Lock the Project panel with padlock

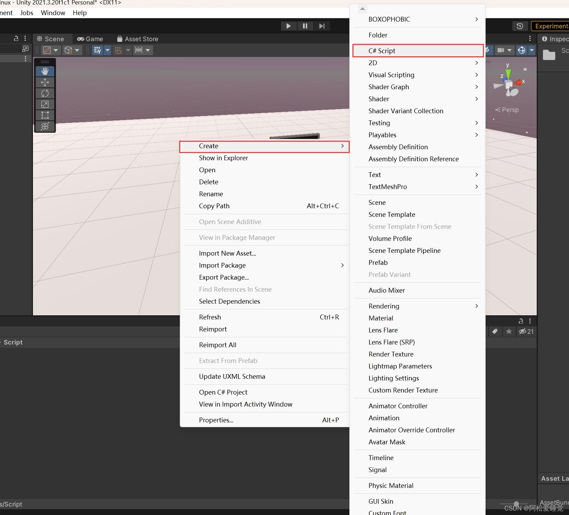point(521,321)
